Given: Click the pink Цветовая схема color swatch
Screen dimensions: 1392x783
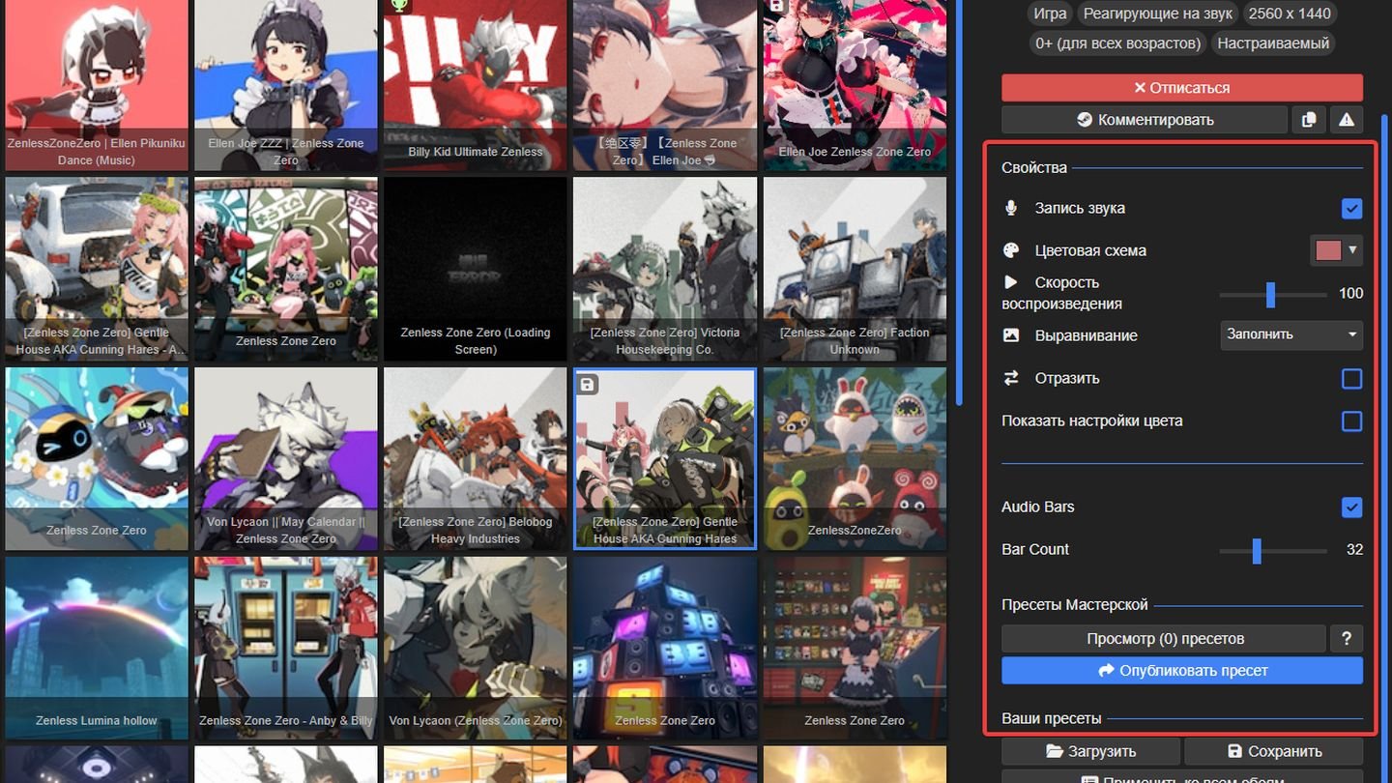Looking at the screenshot, I should point(1328,250).
